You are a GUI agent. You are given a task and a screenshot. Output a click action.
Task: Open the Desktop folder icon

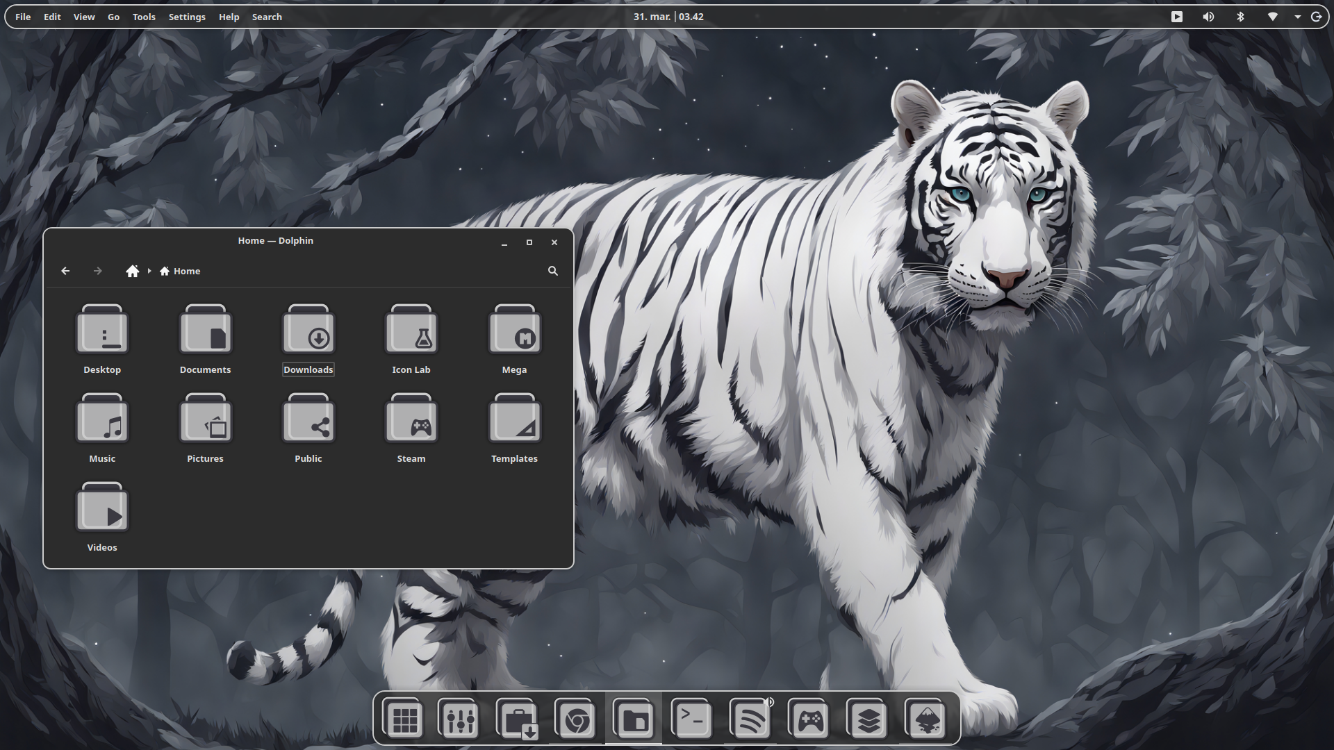[102, 329]
